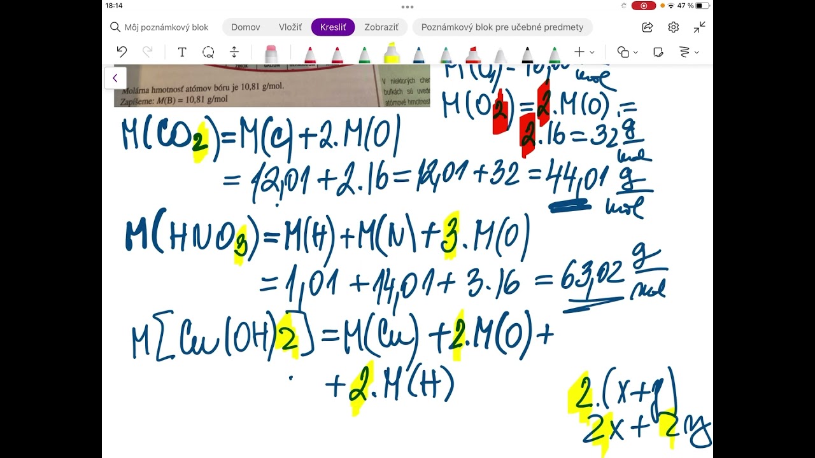
Task: Undo the last drawing stroke
Action: click(122, 52)
